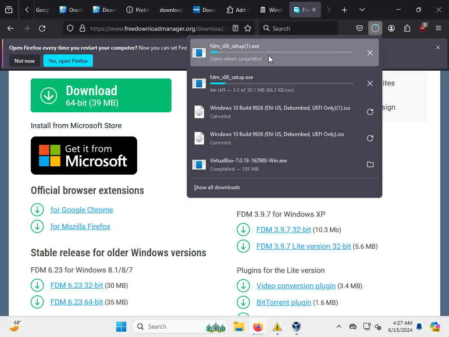Open notifications bell in tray
This screenshot has width=449, height=337.
pyautogui.click(x=419, y=326)
